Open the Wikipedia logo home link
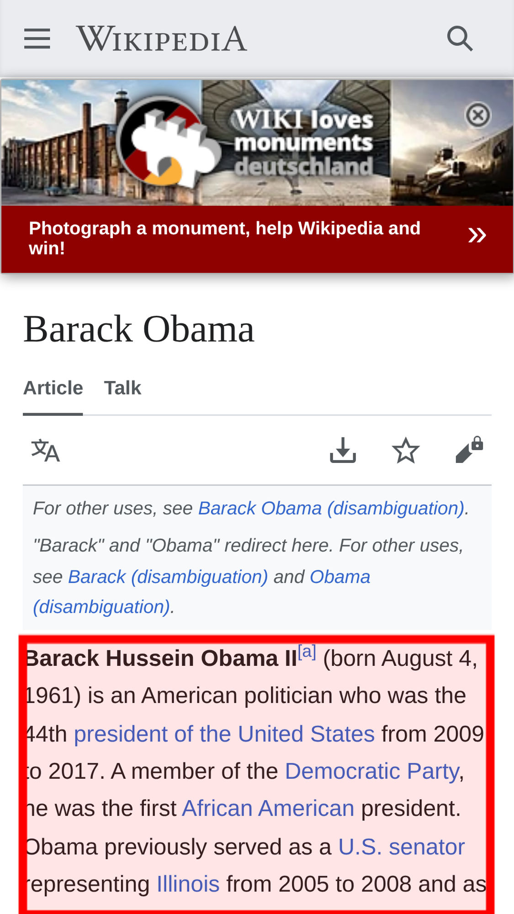The image size is (514, 914). tap(162, 38)
